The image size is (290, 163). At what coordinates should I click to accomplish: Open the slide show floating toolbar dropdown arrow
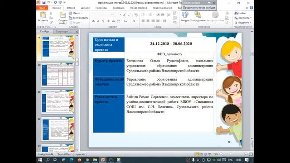pos(209,3)
